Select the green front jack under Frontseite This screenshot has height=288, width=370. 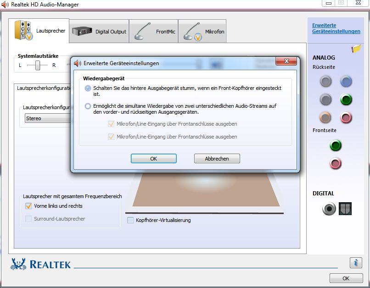tap(335, 145)
